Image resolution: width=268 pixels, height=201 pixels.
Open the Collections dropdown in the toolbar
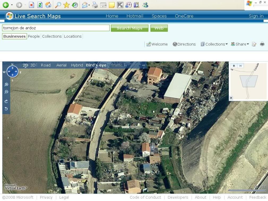pyautogui.click(x=214, y=44)
